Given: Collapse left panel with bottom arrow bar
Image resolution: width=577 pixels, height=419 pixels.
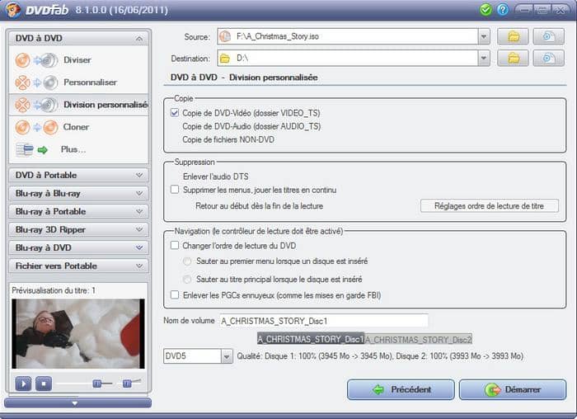Looking at the screenshot, I should coord(77,403).
